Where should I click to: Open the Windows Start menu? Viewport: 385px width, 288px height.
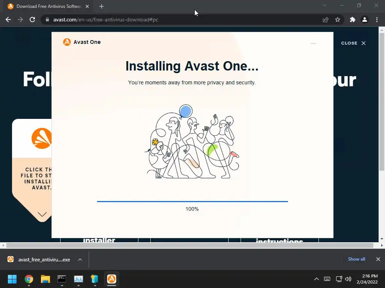coord(12,279)
